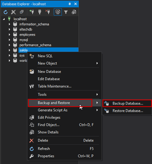Click the Edit Privileges icon

click(x=32, y=117)
